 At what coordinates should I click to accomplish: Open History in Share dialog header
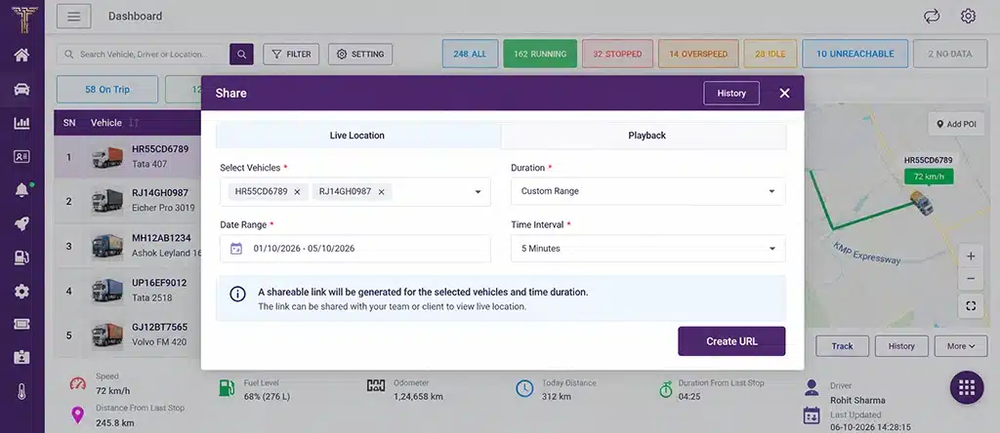(731, 93)
